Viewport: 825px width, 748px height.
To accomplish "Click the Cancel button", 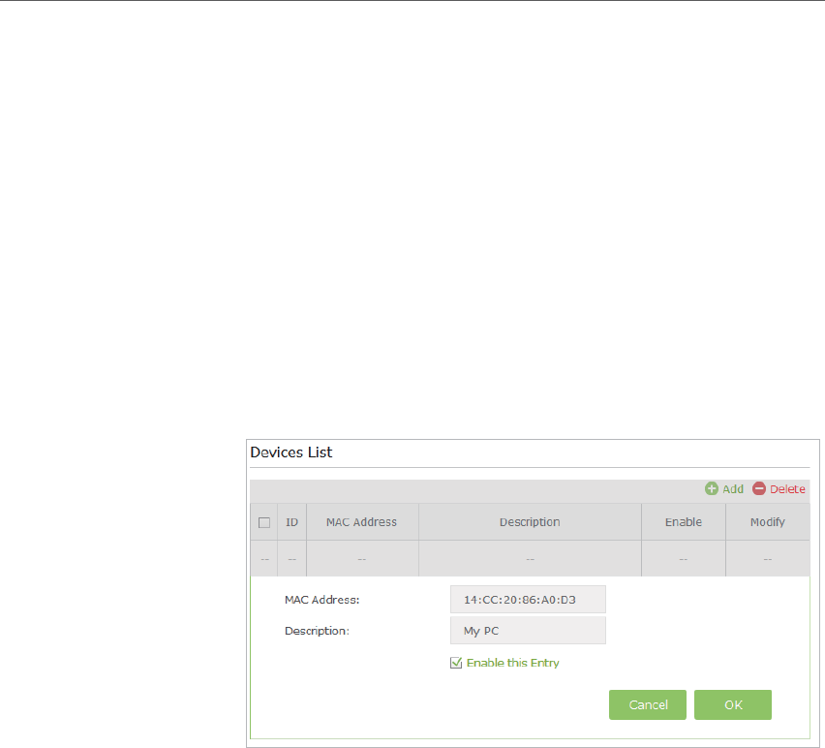I will 648,704.
